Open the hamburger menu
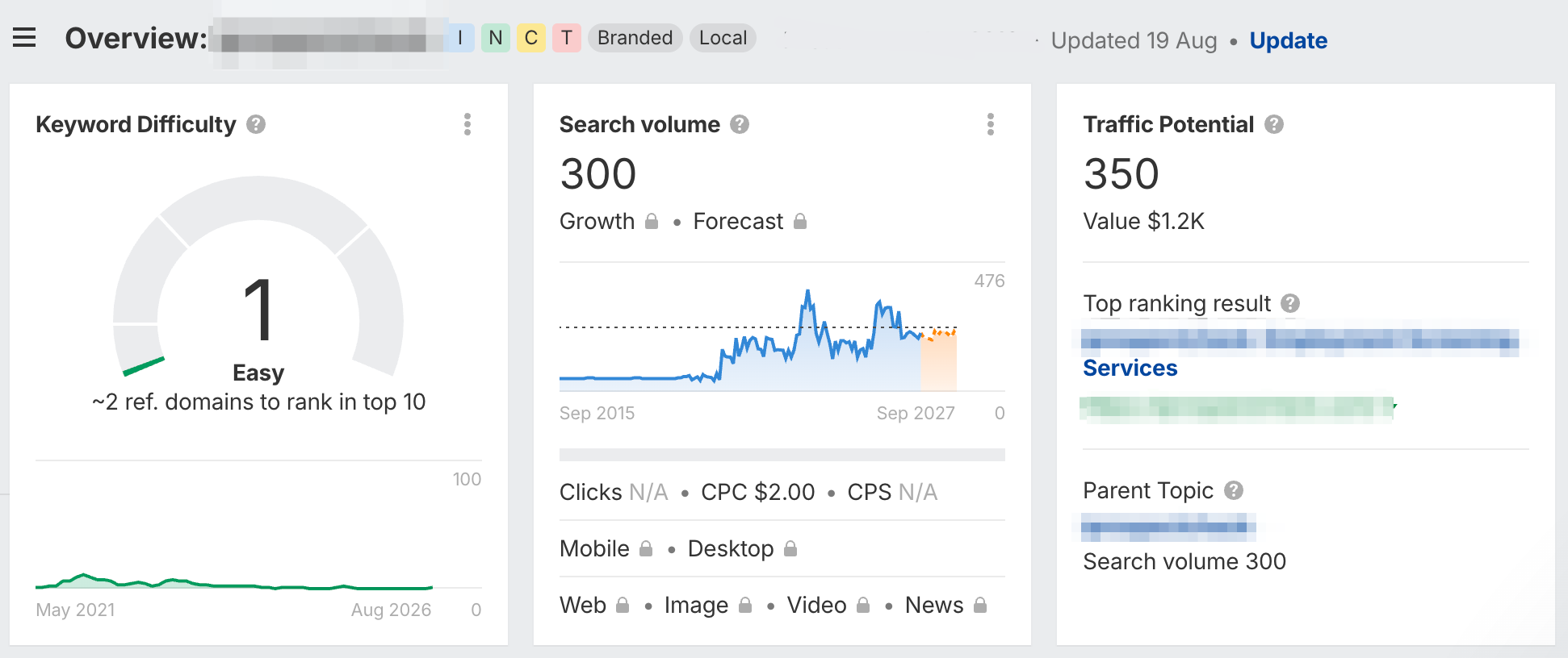 [x=24, y=38]
